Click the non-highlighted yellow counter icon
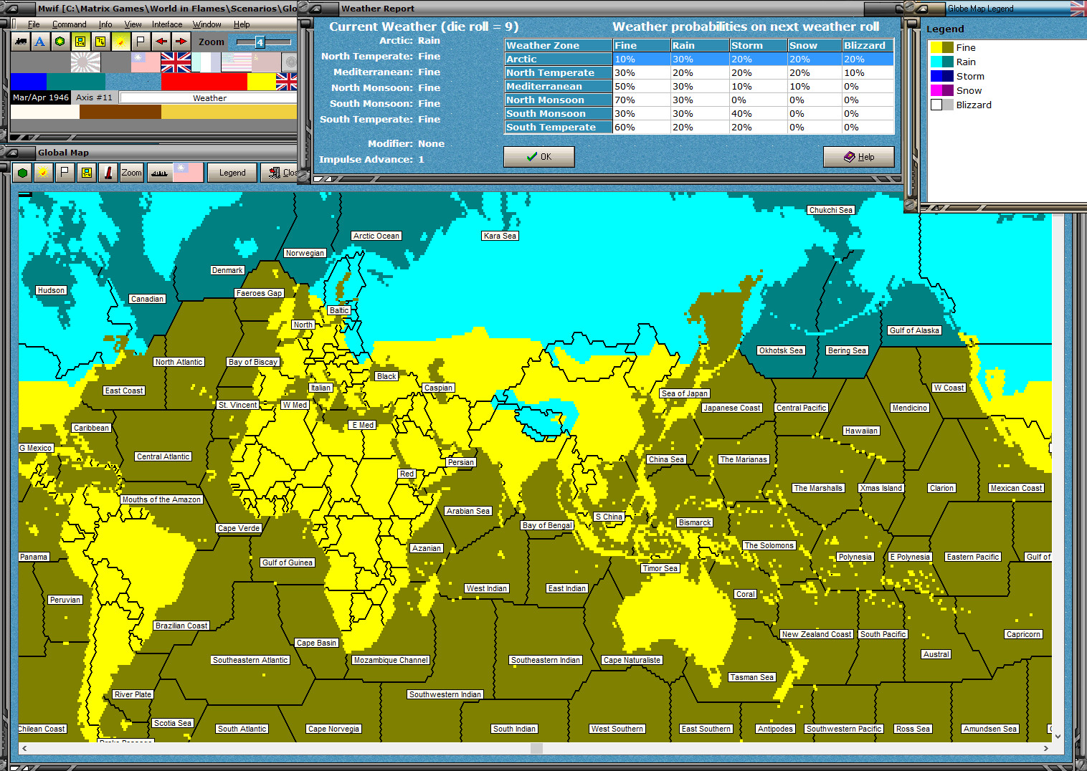1087x771 pixels. tap(100, 42)
